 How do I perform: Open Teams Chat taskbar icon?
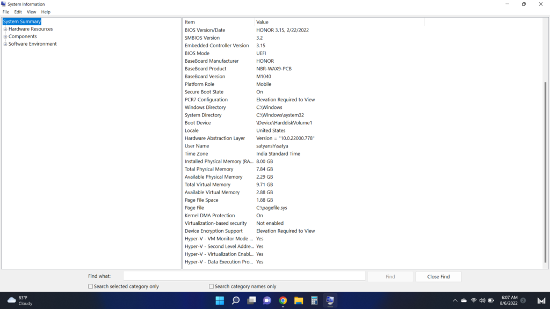(267, 300)
